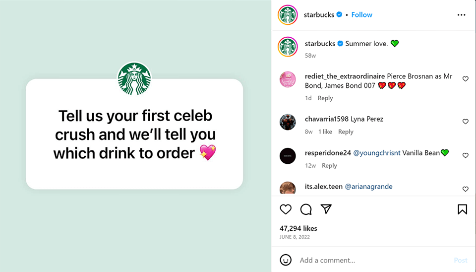Open the three-dot more options menu
The width and height of the screenshot is (476, 272).
click(462, 15)
